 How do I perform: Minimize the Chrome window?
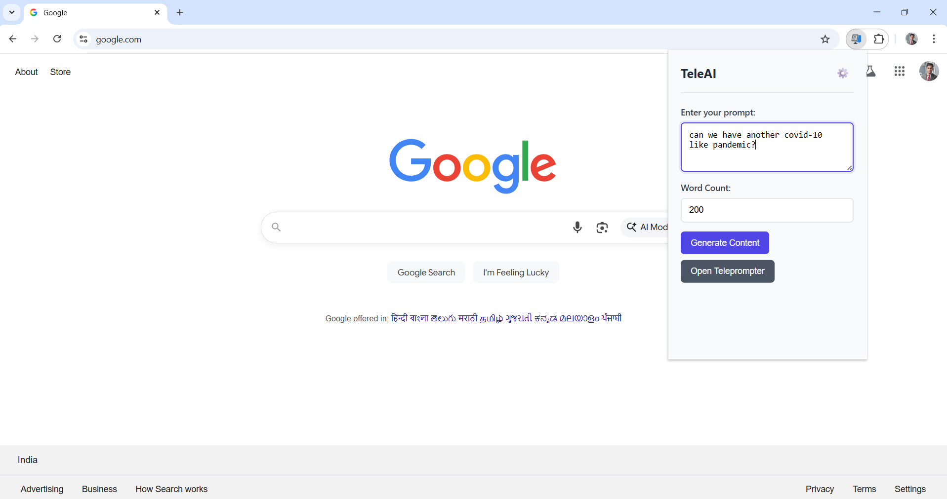point(877,12)
